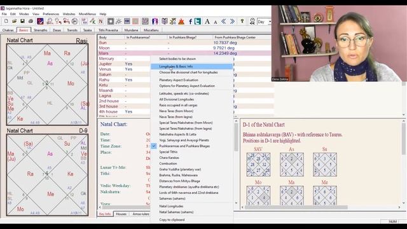Image resolution: width=407 pixels, height=229 pixels.
Task: Select the Amsa rulers tab at the bottom
Action: pos(141,214)
